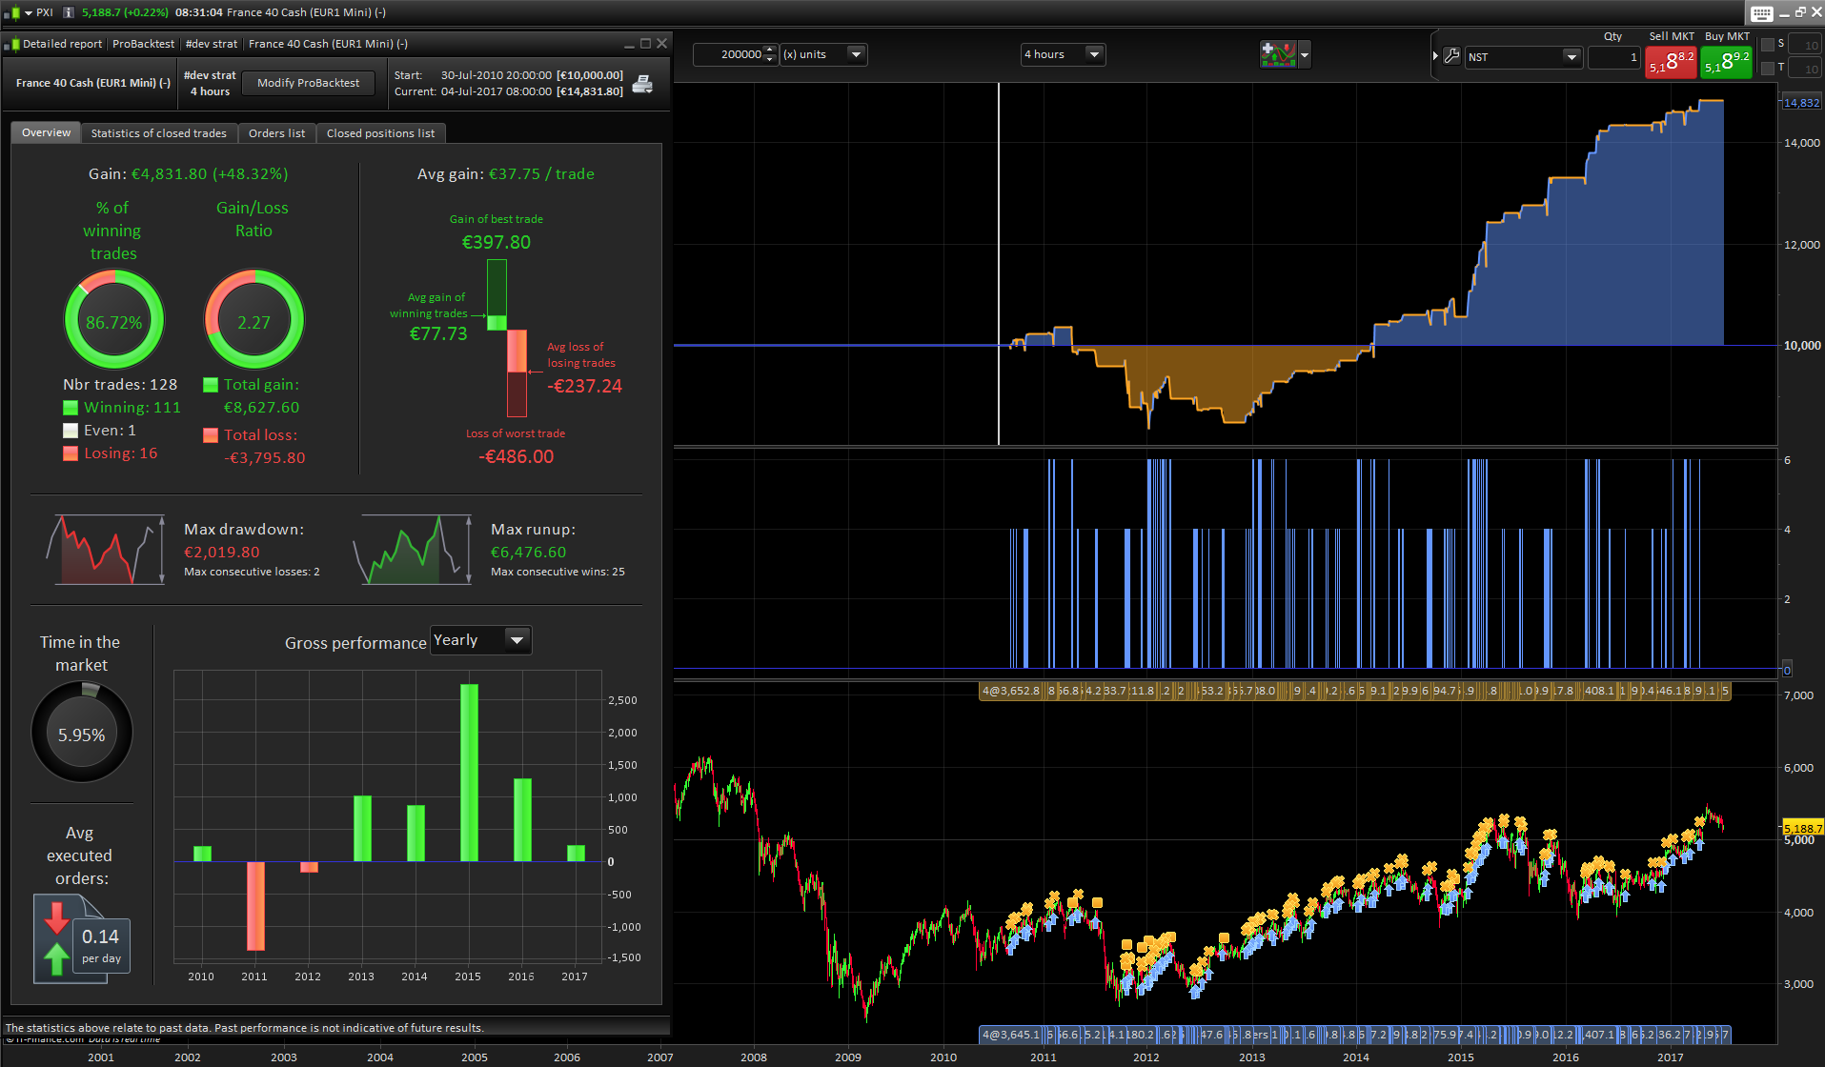
Task: Click the Nbr trades: 128 text
Action: [x=120, y=385]
